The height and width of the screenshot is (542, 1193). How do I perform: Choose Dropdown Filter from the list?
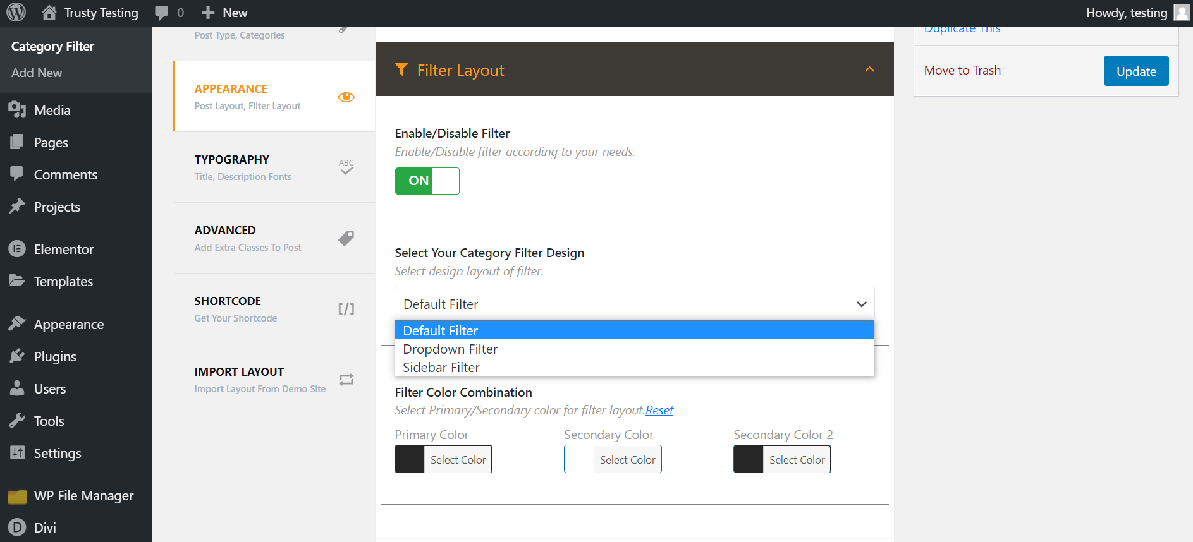(450, 349)
